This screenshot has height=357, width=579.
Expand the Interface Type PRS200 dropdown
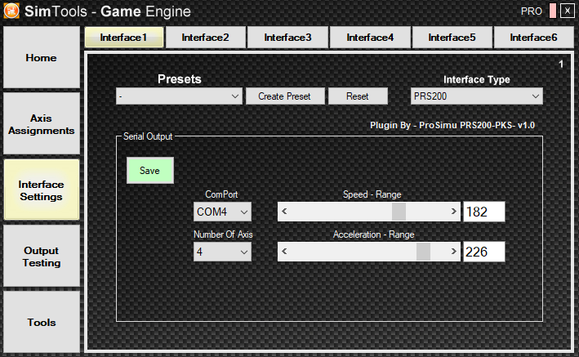(x=477, y=96)
